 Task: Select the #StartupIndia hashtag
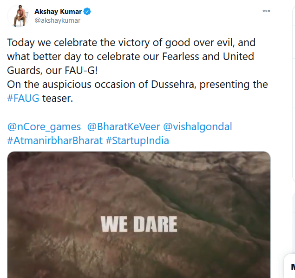pos(138,141)
